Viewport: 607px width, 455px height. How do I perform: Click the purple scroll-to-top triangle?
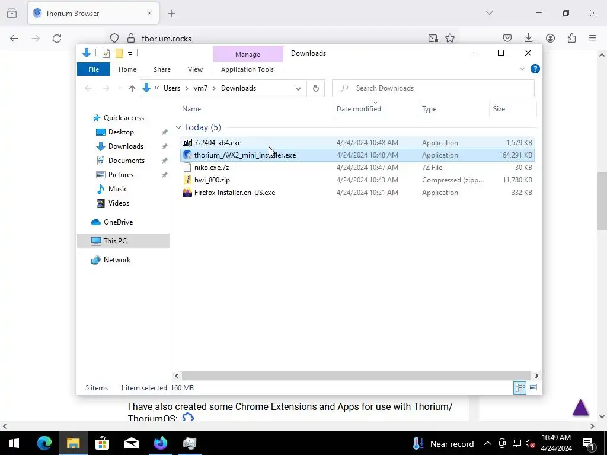click(x=581, y=408)
